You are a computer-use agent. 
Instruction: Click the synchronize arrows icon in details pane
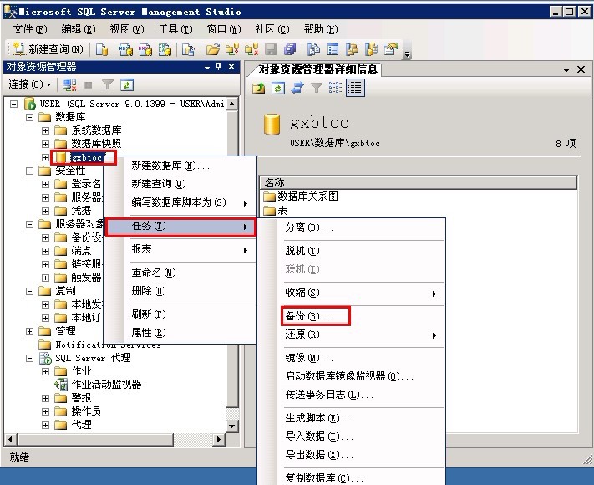[x=297, y=88]
